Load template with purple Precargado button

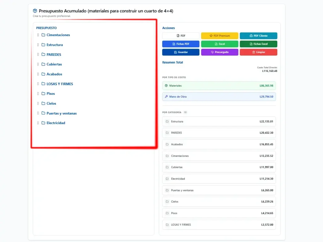[220, 52]
